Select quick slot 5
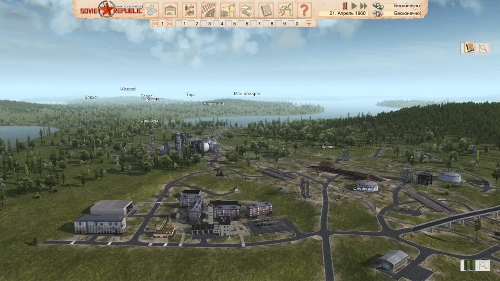The height and width of the screenshot is (281, 500). tap(231, 23)
